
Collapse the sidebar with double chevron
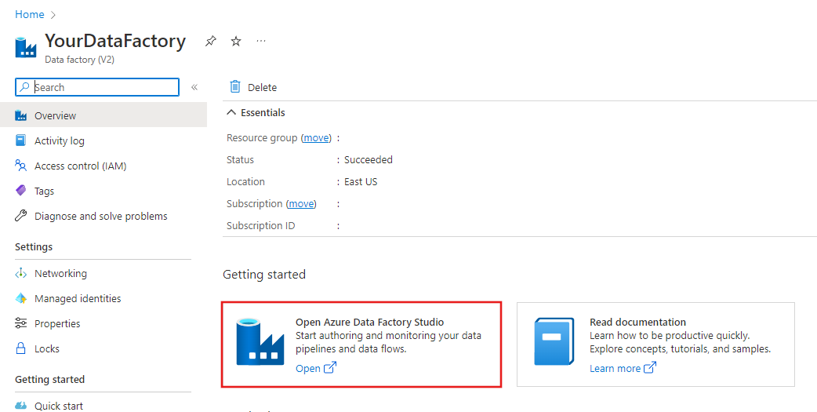pyautogui.click(x=194, y=87)
